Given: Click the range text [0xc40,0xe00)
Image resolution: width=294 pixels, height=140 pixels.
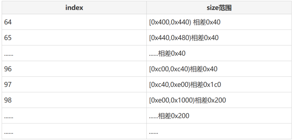Looking at the screenshot, I should (170, 85).
